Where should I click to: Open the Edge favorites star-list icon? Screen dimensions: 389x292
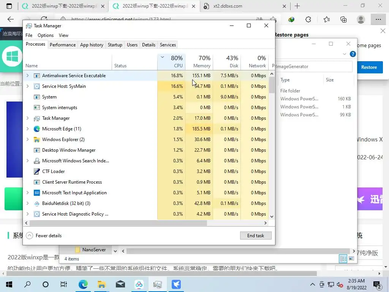point(326,19)
